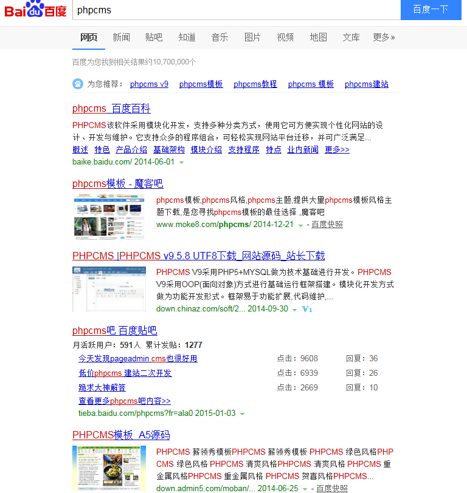Click the V1 trust badge icon
Screen dimensions: 467x493
(x=307, y=309)
